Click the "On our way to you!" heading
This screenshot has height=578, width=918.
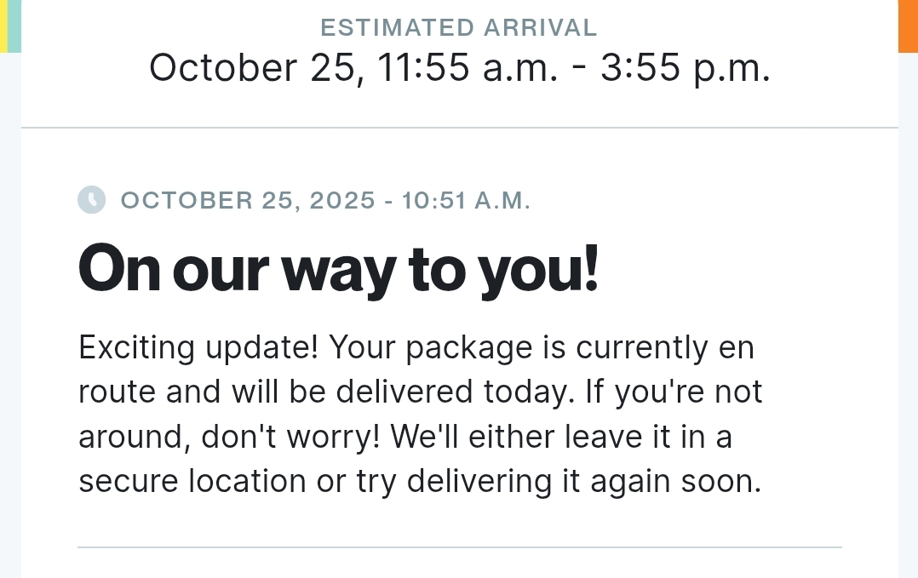[339, 267]
